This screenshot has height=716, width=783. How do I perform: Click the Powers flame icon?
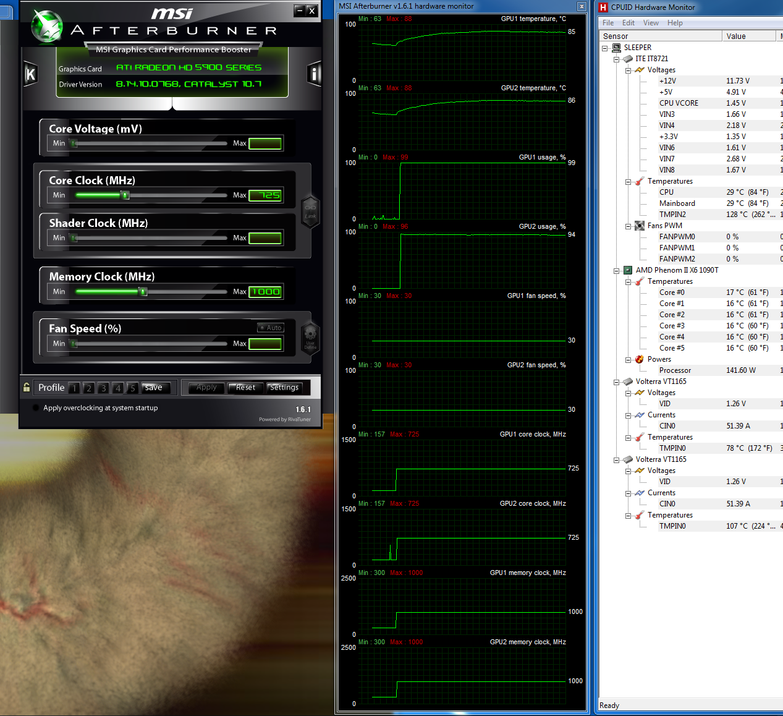tap(640, 359)
